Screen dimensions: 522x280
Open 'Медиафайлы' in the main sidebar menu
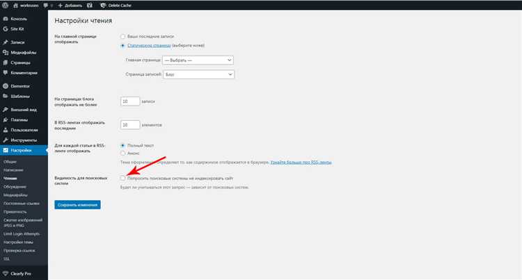coord(23,53)
